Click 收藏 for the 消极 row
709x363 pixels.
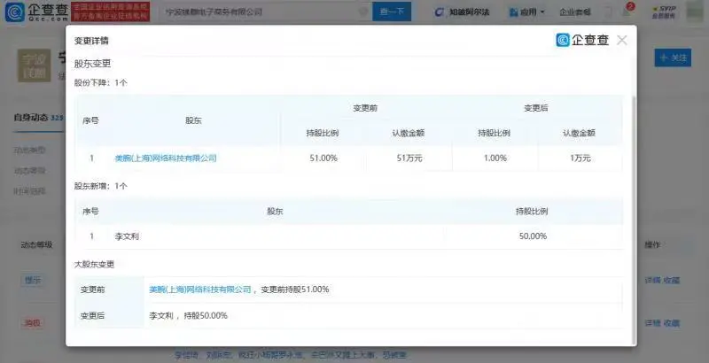pos(672,323)
